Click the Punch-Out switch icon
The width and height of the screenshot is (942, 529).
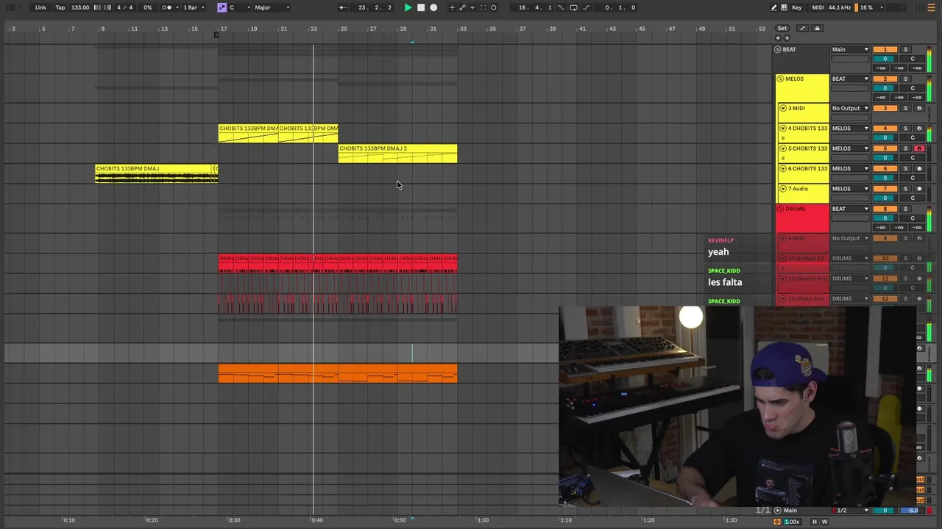point(587,7)
